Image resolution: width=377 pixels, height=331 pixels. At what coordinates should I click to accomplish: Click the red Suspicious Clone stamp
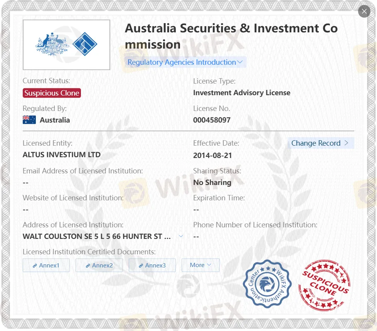click(x=324, y=285)
